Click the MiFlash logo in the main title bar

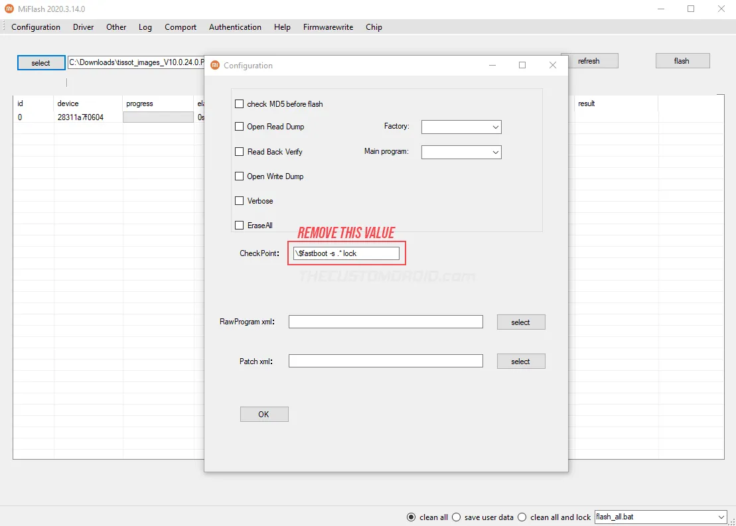[x=7, y=9]
